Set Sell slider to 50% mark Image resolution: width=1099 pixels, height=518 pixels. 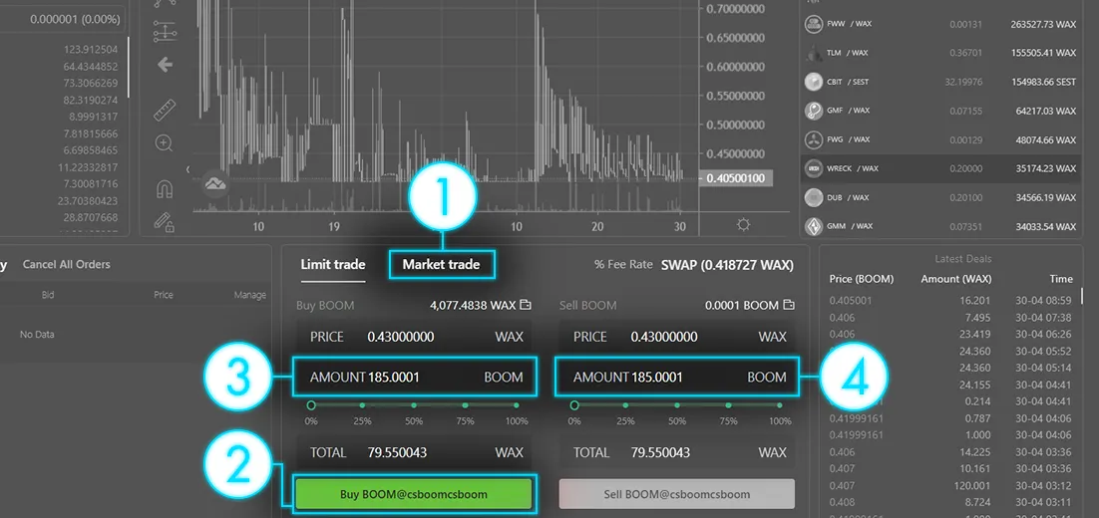coord(677,405)
